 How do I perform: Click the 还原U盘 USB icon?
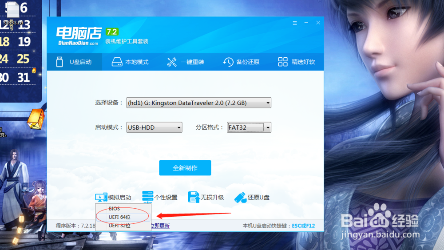pyautogui.click(x=240, y=197)
